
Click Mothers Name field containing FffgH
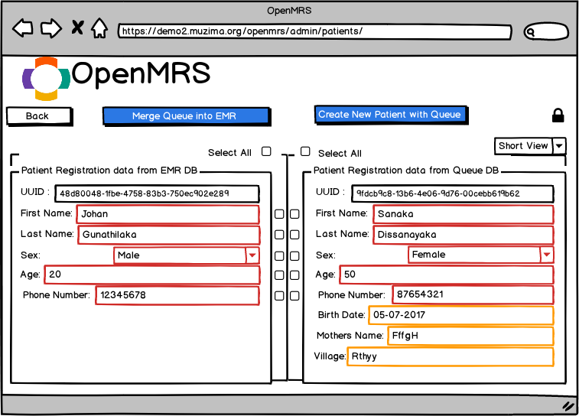470,336
